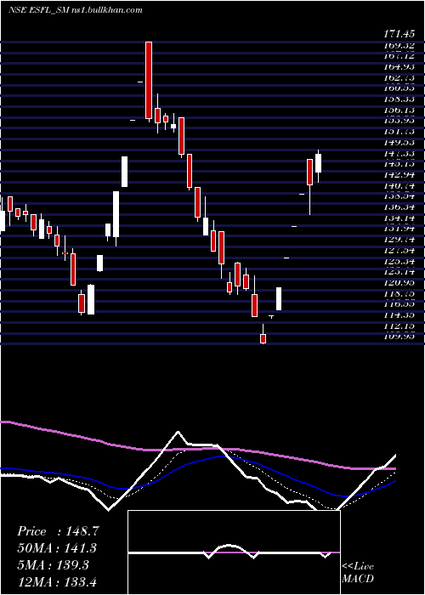This screenshot has height=595, width=425.
Task: Click the 129.74 price axis label
Action: (399, 240)
